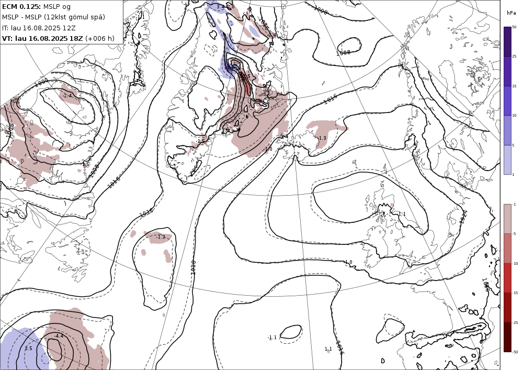Select the -5 to -10 red legend swatch
This screenshot has width=523, height=370.
click(x=507, y=248)
